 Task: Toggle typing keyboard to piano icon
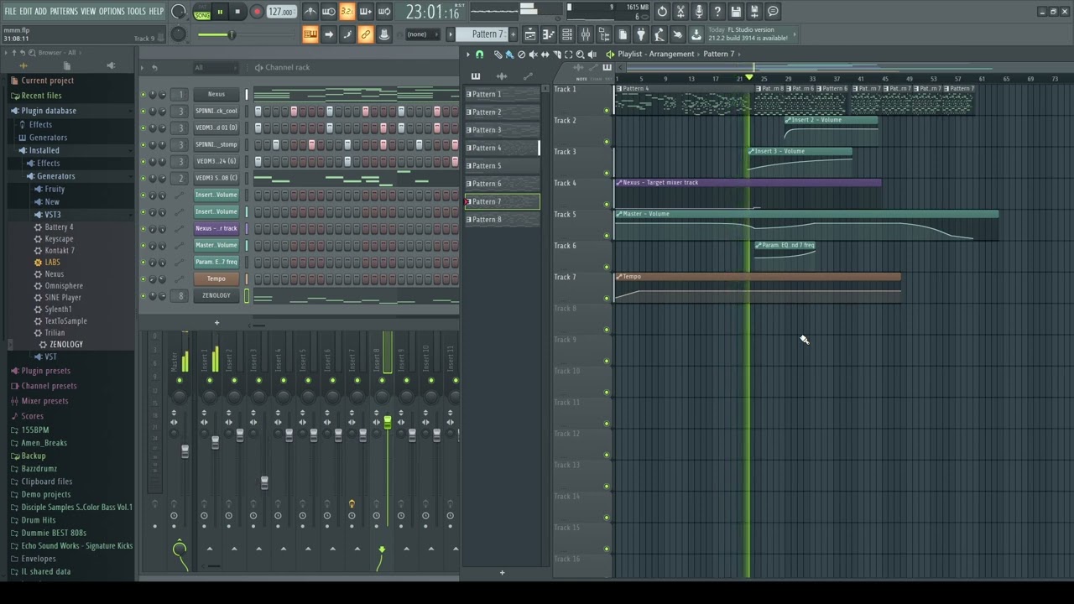pos(310,34)
